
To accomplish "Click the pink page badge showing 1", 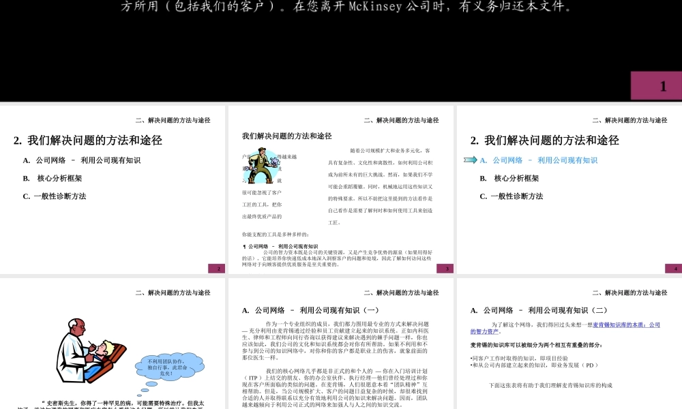I will [x=662, y=87].
